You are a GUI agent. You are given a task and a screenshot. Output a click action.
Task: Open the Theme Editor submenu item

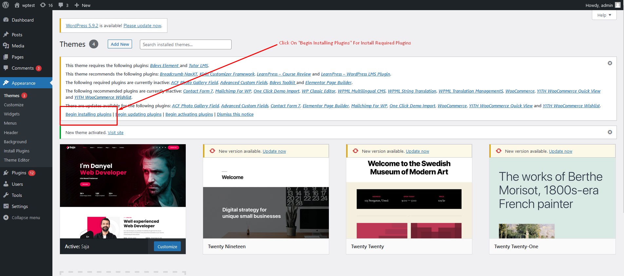click(16, 160)
